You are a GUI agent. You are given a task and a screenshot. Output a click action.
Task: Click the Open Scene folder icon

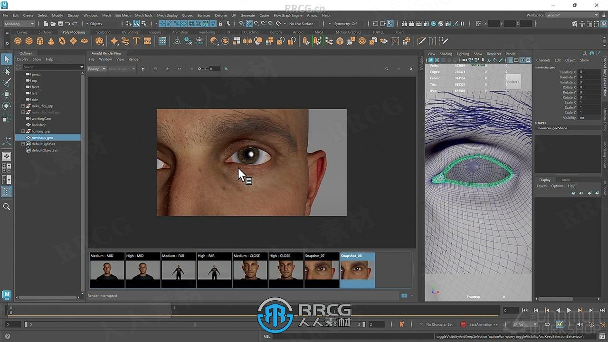click(53, 23)
